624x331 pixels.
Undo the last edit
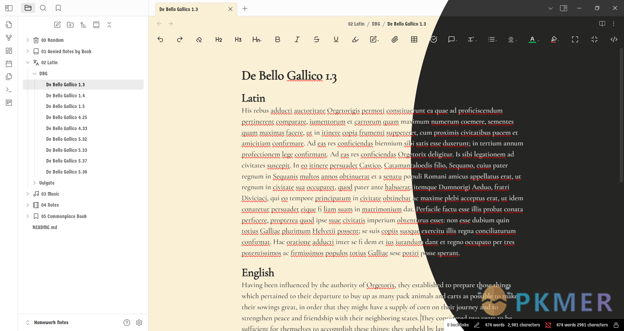pos(160,40)
